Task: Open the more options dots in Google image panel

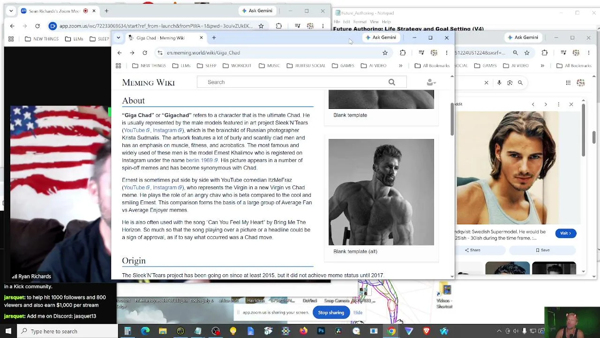Action: click(x=558, y=104)
